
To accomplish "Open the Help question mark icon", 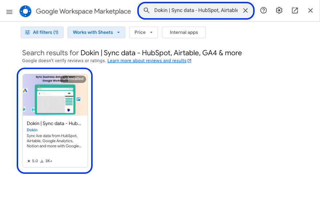I will [263, 10].
